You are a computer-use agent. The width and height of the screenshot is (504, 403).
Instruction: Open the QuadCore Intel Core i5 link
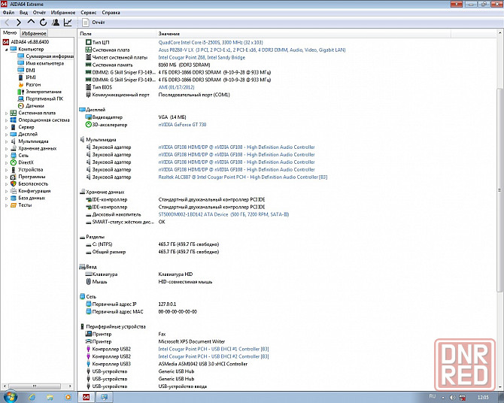[x=211, y=42]
